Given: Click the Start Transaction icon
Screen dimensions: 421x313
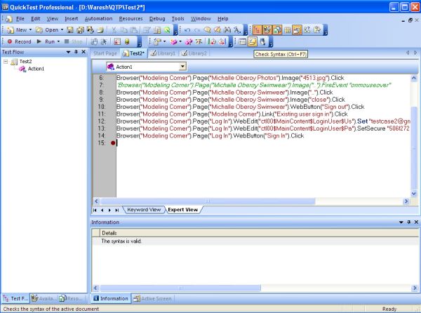Looking at the screenshot, I should (212, 41).
